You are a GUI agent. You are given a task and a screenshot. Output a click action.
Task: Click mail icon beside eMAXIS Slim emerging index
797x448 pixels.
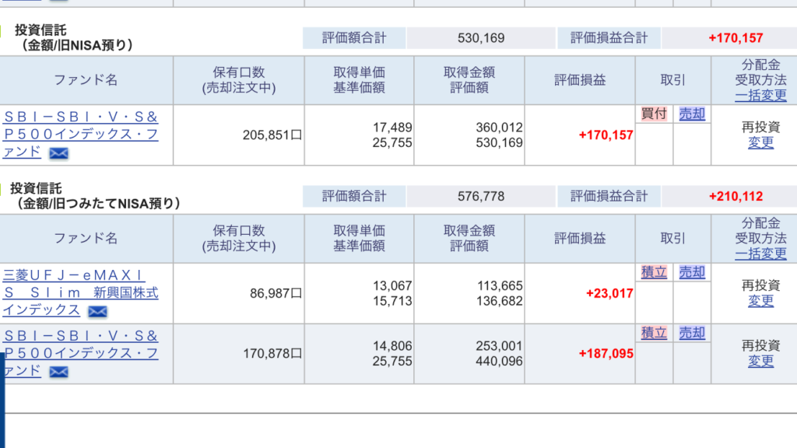point(97,311)
